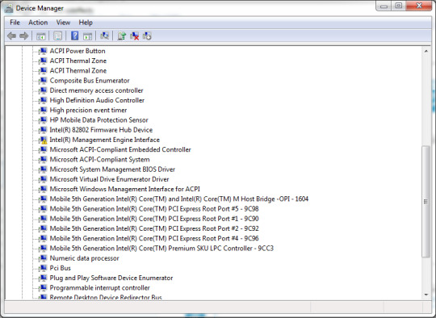Click the device icon beside Composite Bus Enumerator
This screenshot has width=436, height=318.
43,81
